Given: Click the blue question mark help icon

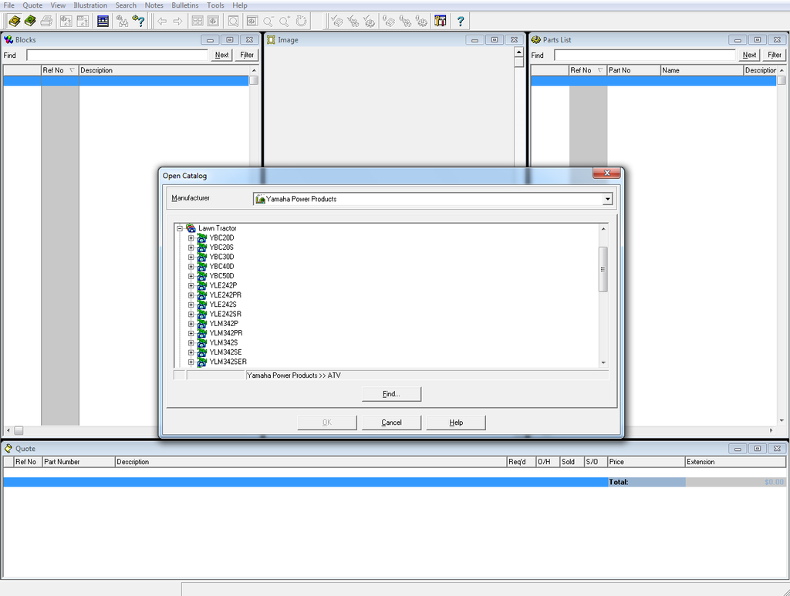Looking at the screenshot, I should coord(461,21).
